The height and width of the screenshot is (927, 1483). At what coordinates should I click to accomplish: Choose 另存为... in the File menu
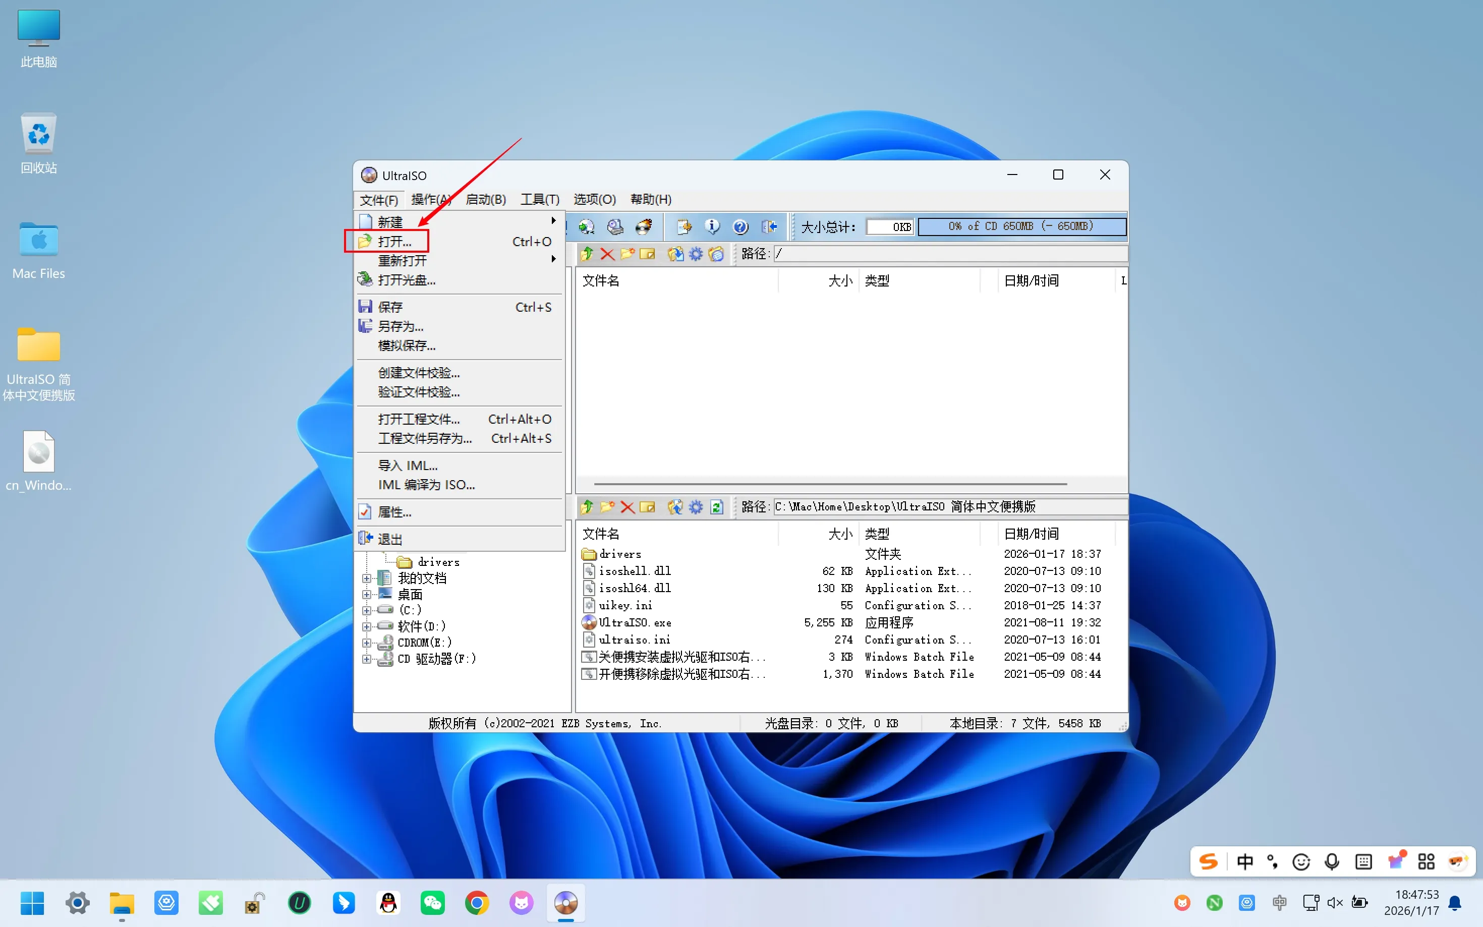(x=401, y=326)
